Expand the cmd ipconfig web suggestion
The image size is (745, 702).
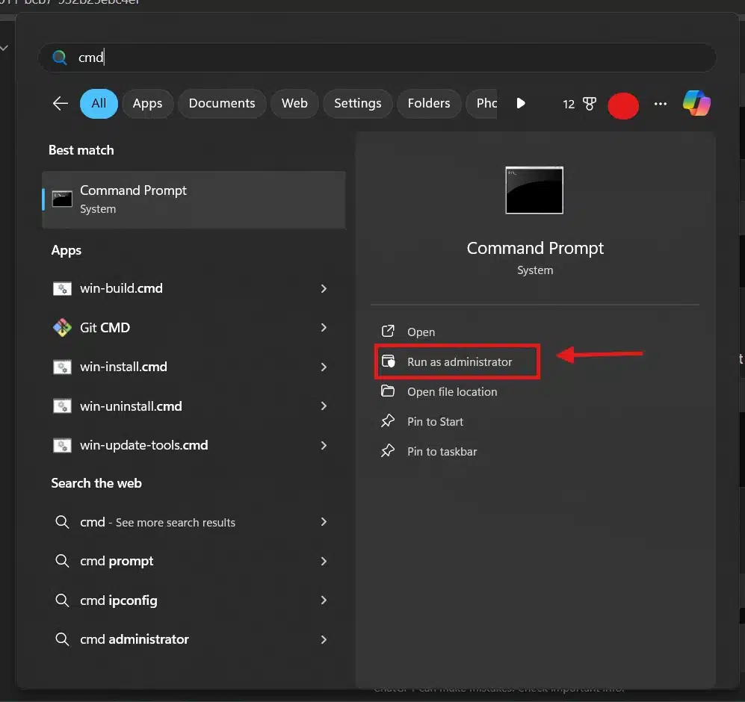click(324, 600)
